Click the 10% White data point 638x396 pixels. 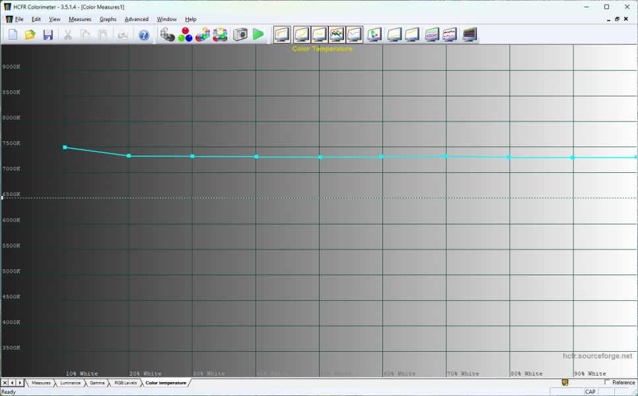point(65,147)
